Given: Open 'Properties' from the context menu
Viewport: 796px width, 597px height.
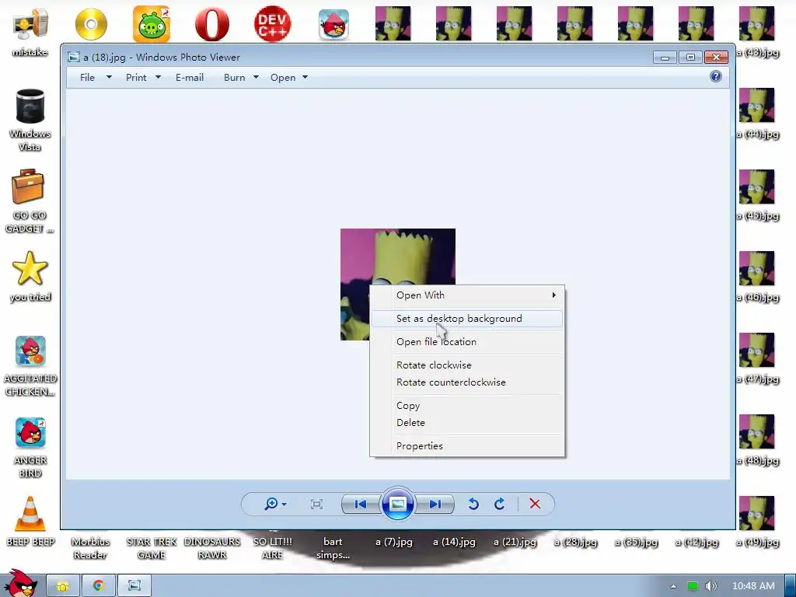Looking at the screenshot, I should click(x=467, y=445).
